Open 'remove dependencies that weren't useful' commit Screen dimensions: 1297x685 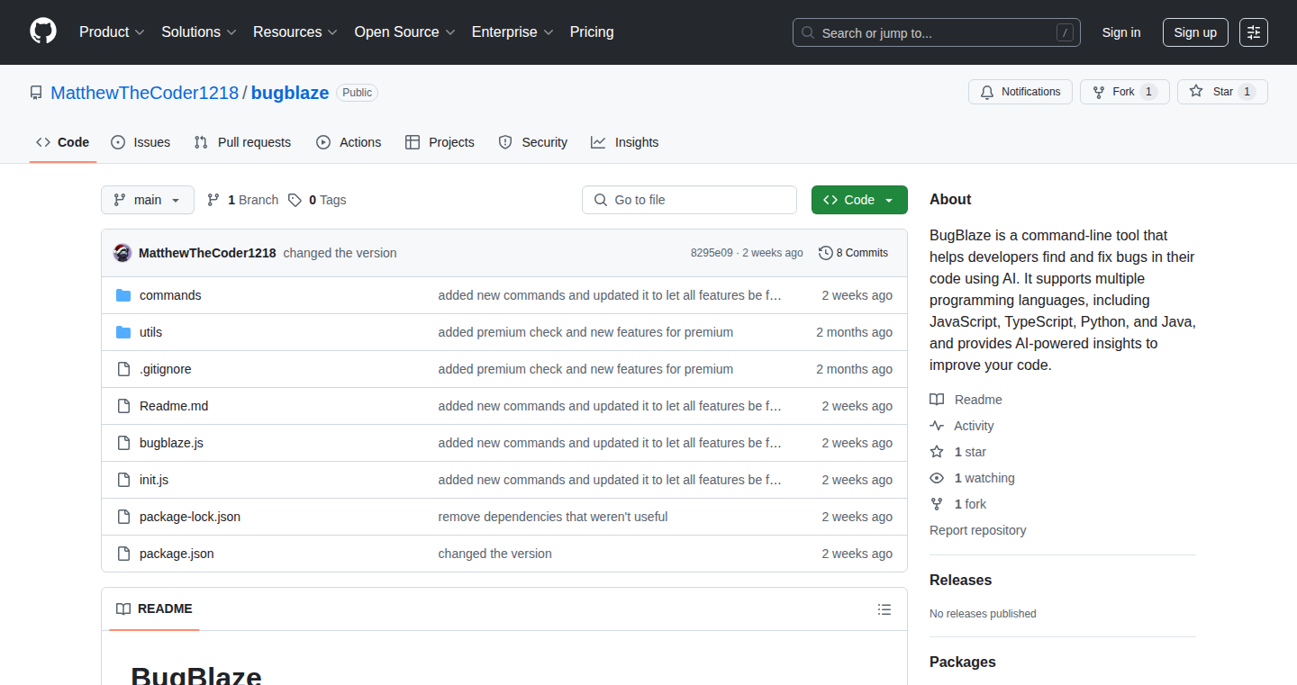553,517
